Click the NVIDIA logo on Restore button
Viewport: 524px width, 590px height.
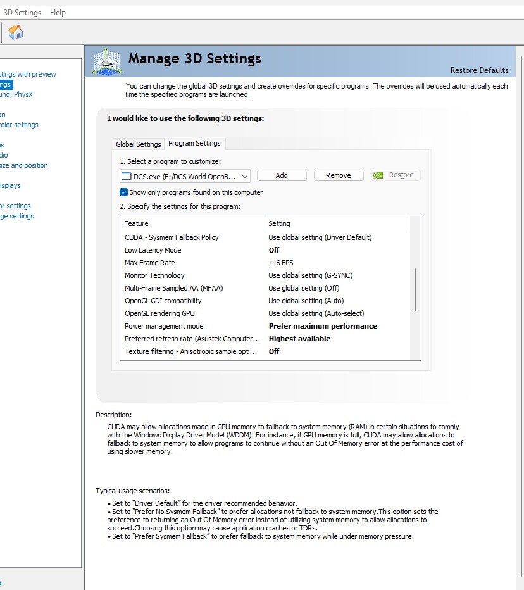pyautogui.click(x=378, y=175)
